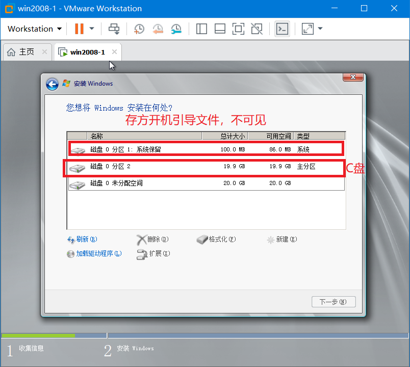Revert the virtual machine to a snapshot
This screenshot has height=367, width=410.
(158, 29)
